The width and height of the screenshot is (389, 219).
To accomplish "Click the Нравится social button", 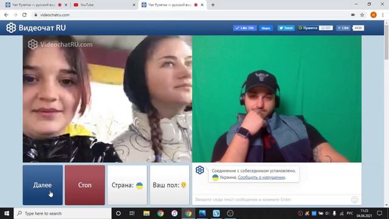I will pyautogui.click(x=308, y=28).
